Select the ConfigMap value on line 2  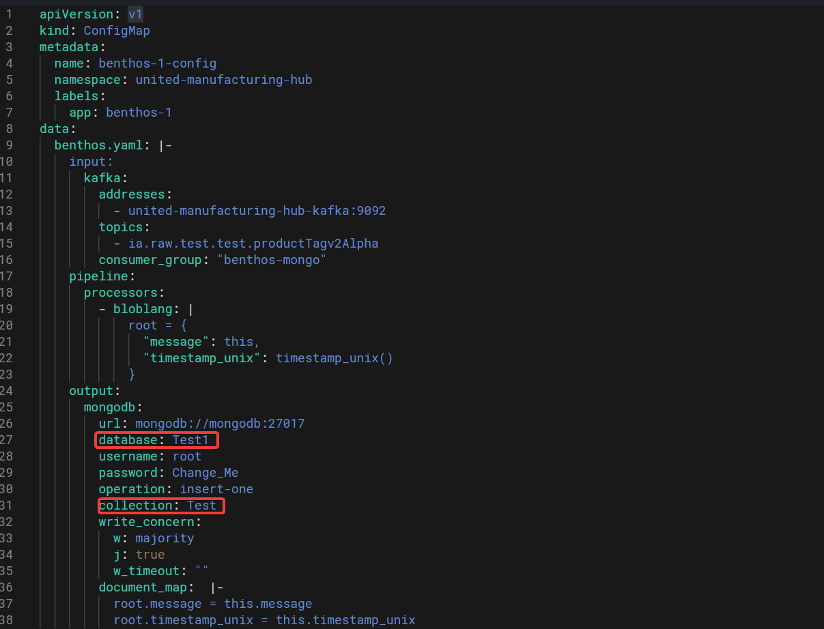coord(116,30)
